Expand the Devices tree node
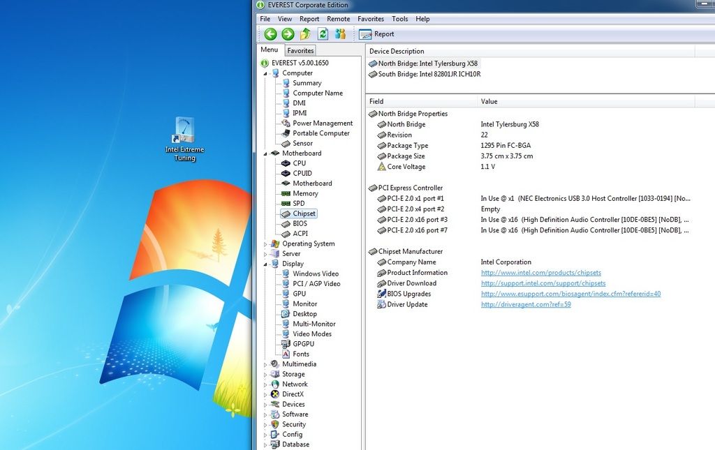Screen dimensions: 715x450 pyautogui.click(x=265, y=404)
